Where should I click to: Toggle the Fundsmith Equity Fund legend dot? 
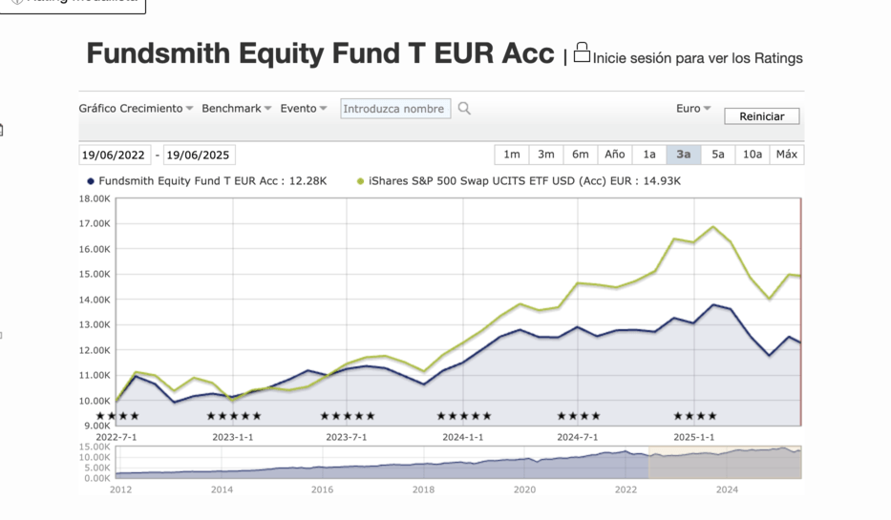point(91,181)
